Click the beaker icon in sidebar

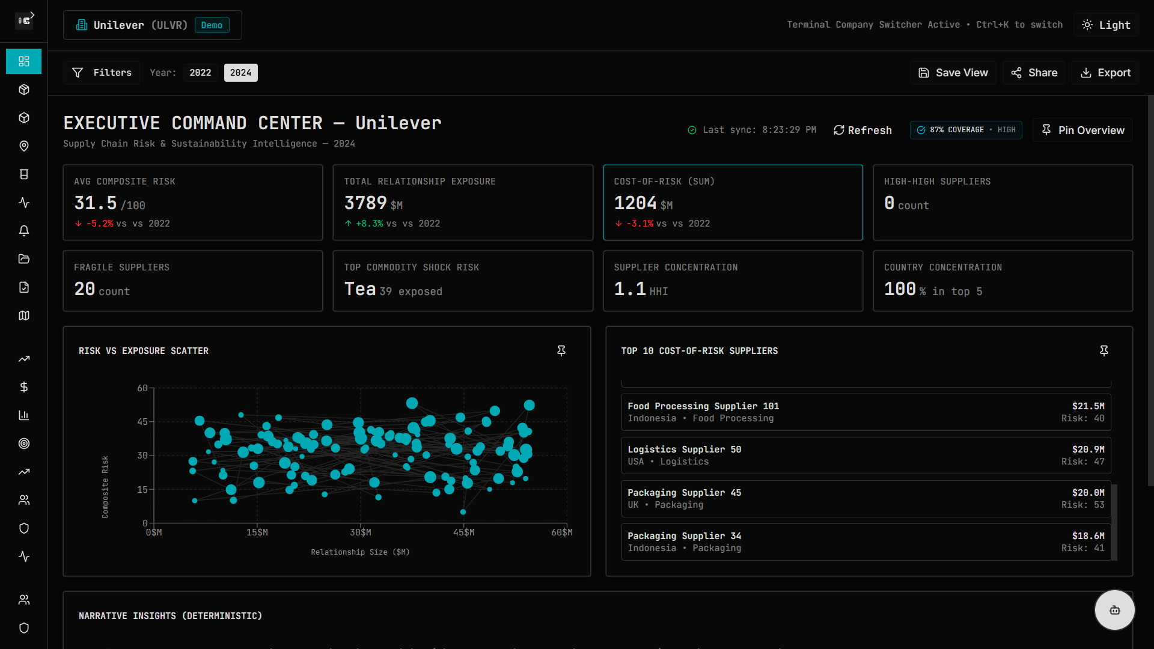click(23, 174)
